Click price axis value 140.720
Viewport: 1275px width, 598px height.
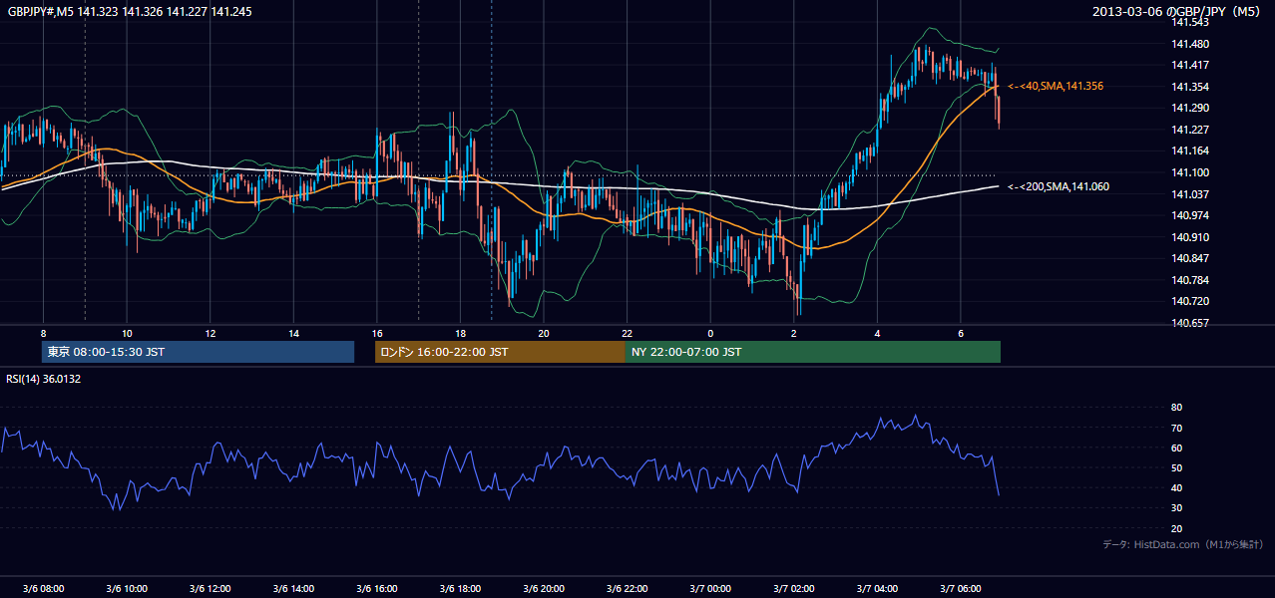point(1190,301)
